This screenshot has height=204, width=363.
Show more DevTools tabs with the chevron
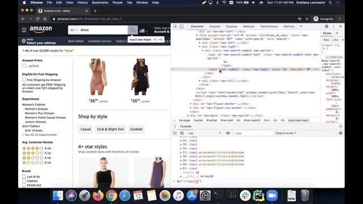301,27
